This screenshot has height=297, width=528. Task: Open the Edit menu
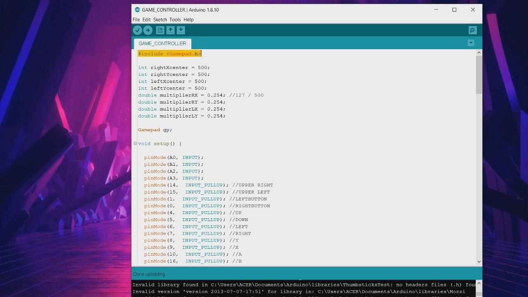click(146, 19)
